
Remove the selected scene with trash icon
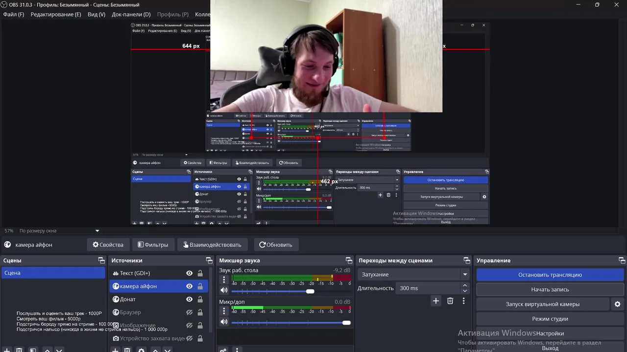pyautogui.click(x=19, y=350)
